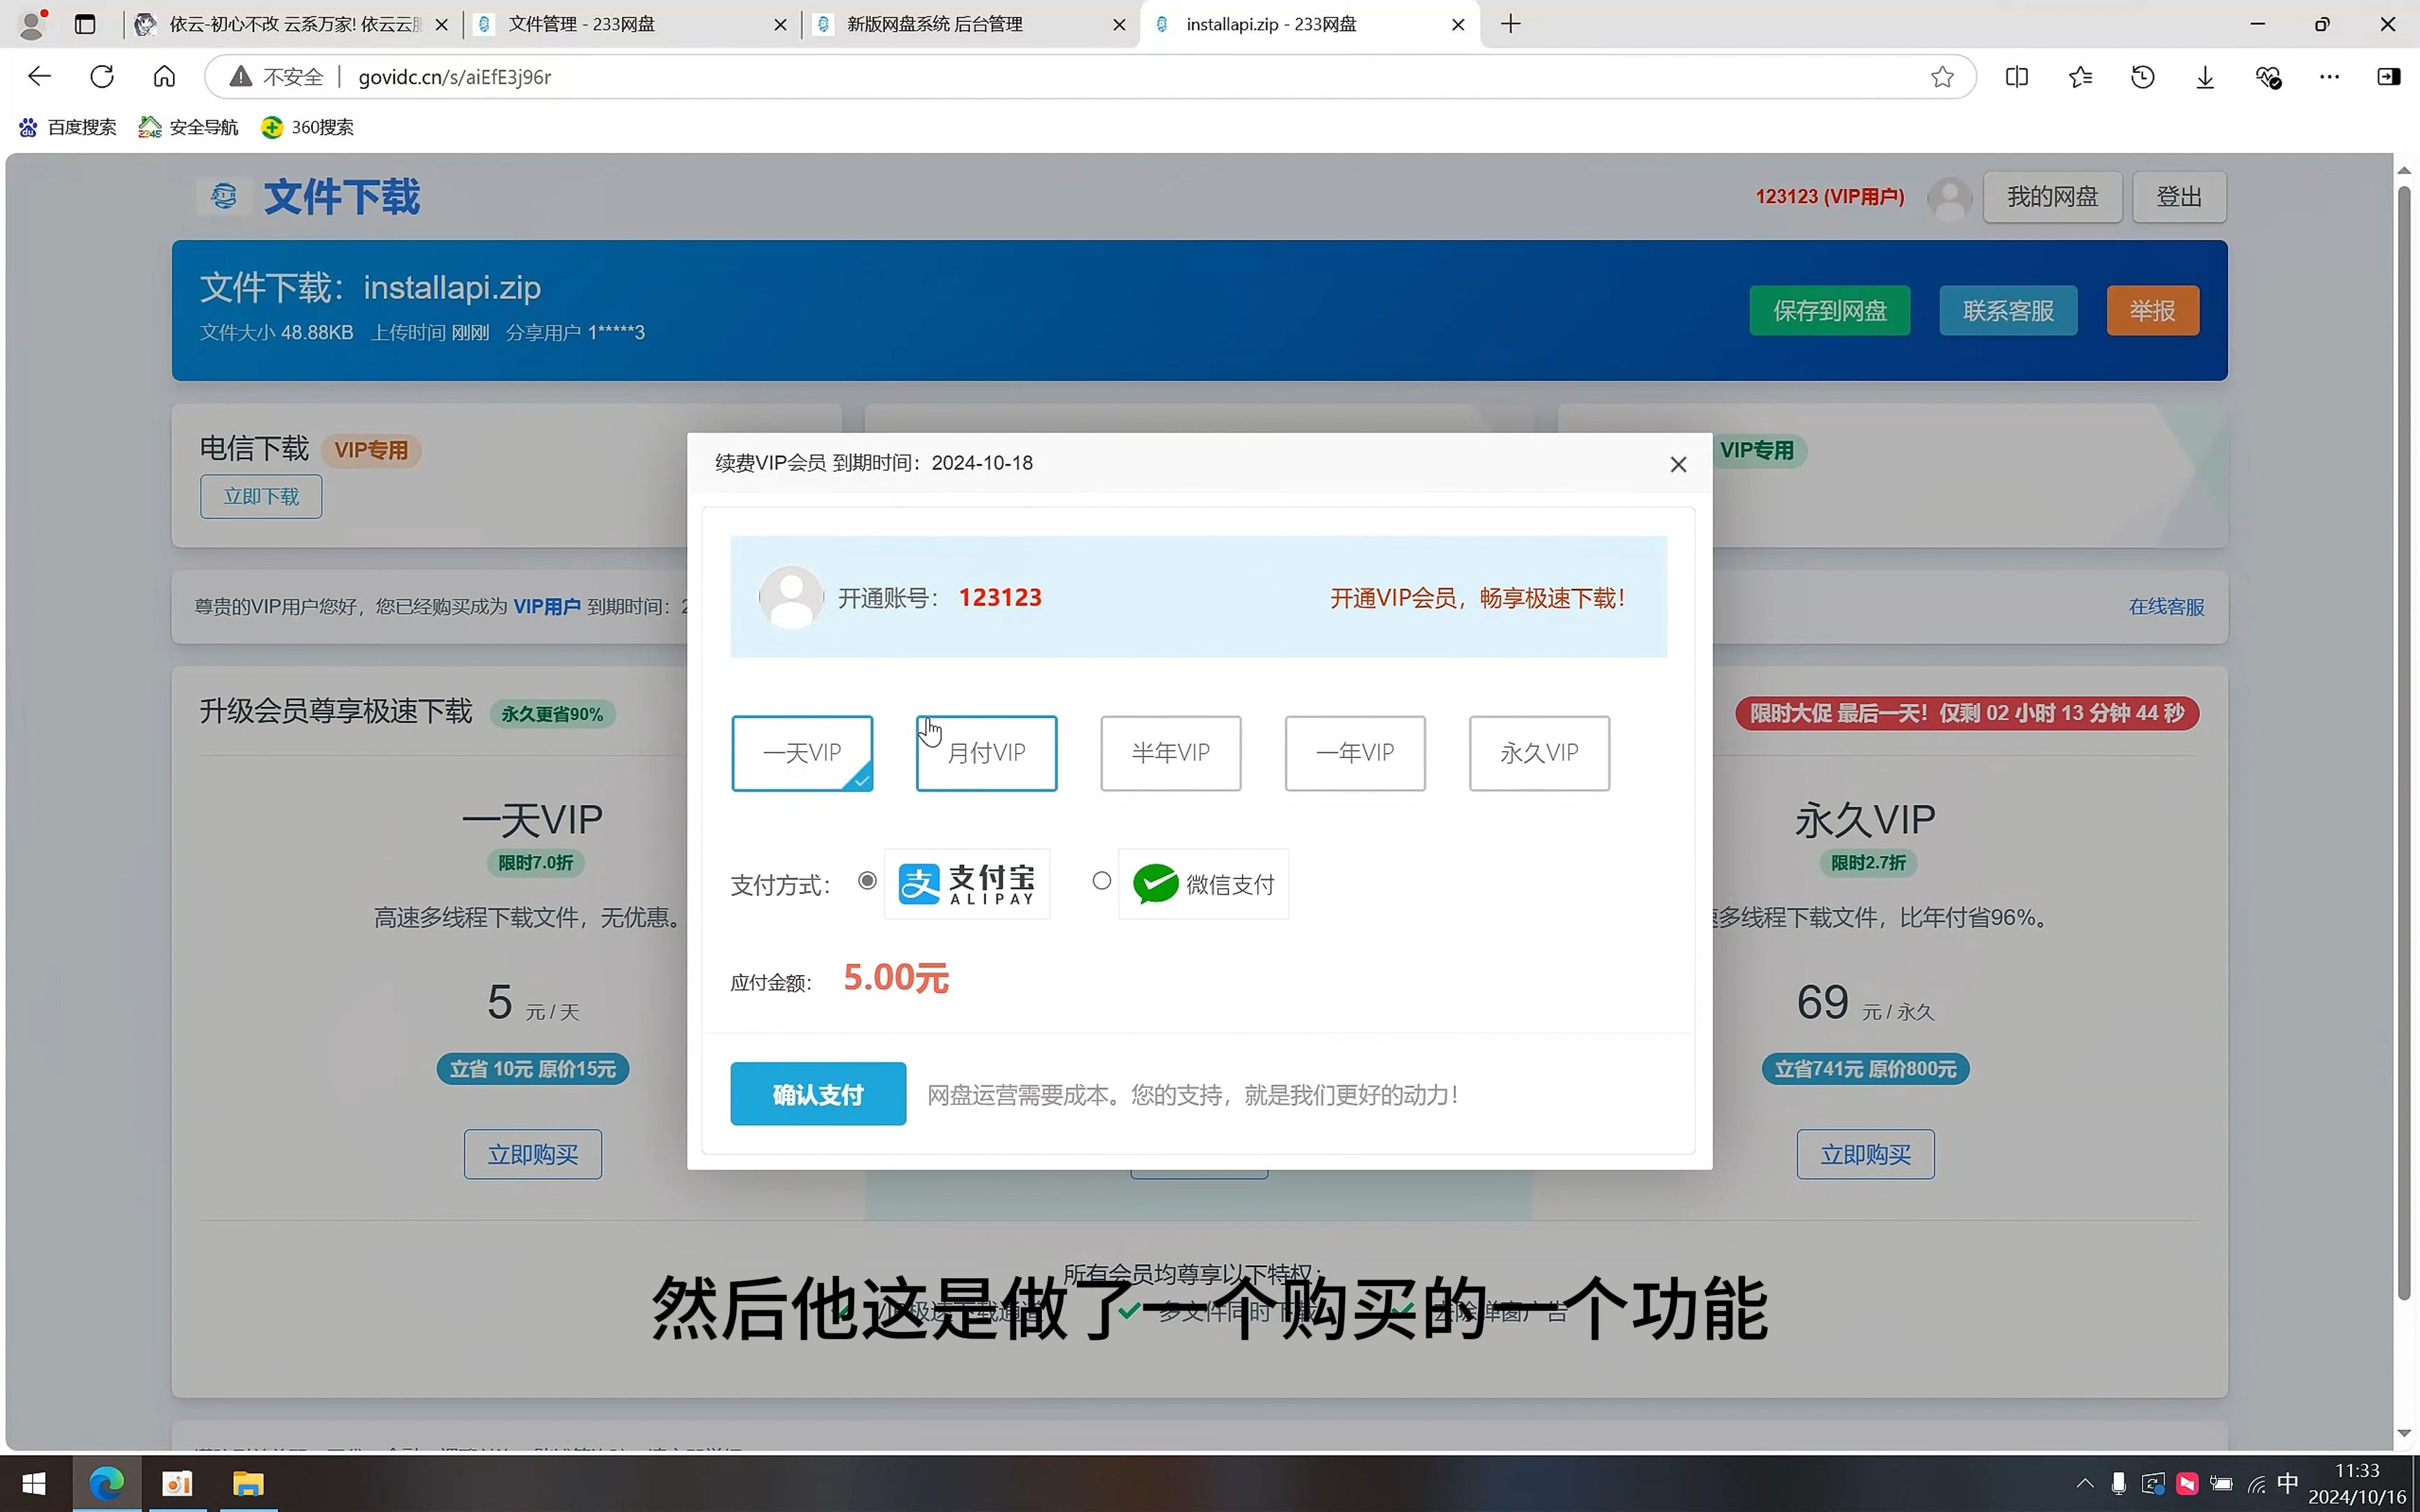Click the orange 举报 button
Image resolution: width=2420 pixels, height=1512 pixels.
[2152, 311]
